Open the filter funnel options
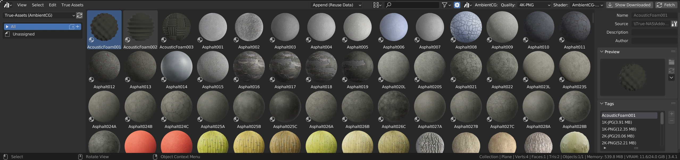This screenshot has width=680, height=160. (446, 5)
